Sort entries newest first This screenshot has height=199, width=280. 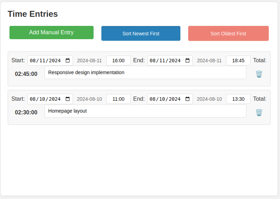click(141, 34)
